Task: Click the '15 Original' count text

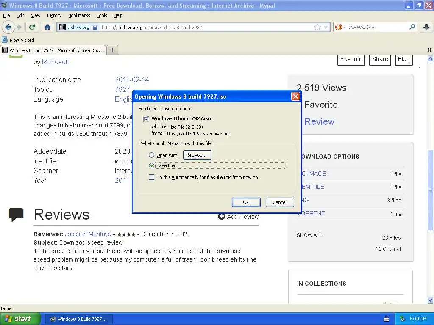Action: [x=388, y=249]
